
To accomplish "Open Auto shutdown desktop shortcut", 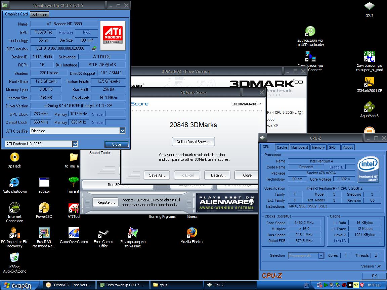I will (14, 182).
